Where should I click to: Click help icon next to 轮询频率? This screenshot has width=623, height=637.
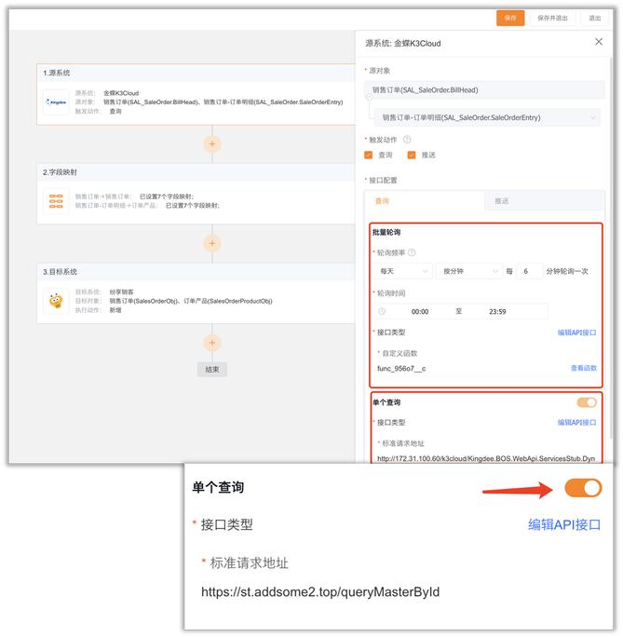pyautogui.click(x=412, y=252)
